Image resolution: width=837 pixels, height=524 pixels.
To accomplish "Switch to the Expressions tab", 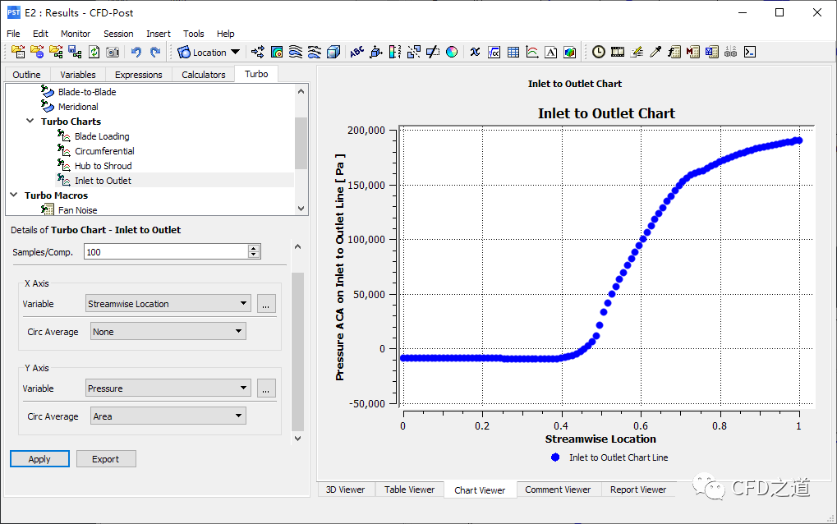I will click(139, 75).
